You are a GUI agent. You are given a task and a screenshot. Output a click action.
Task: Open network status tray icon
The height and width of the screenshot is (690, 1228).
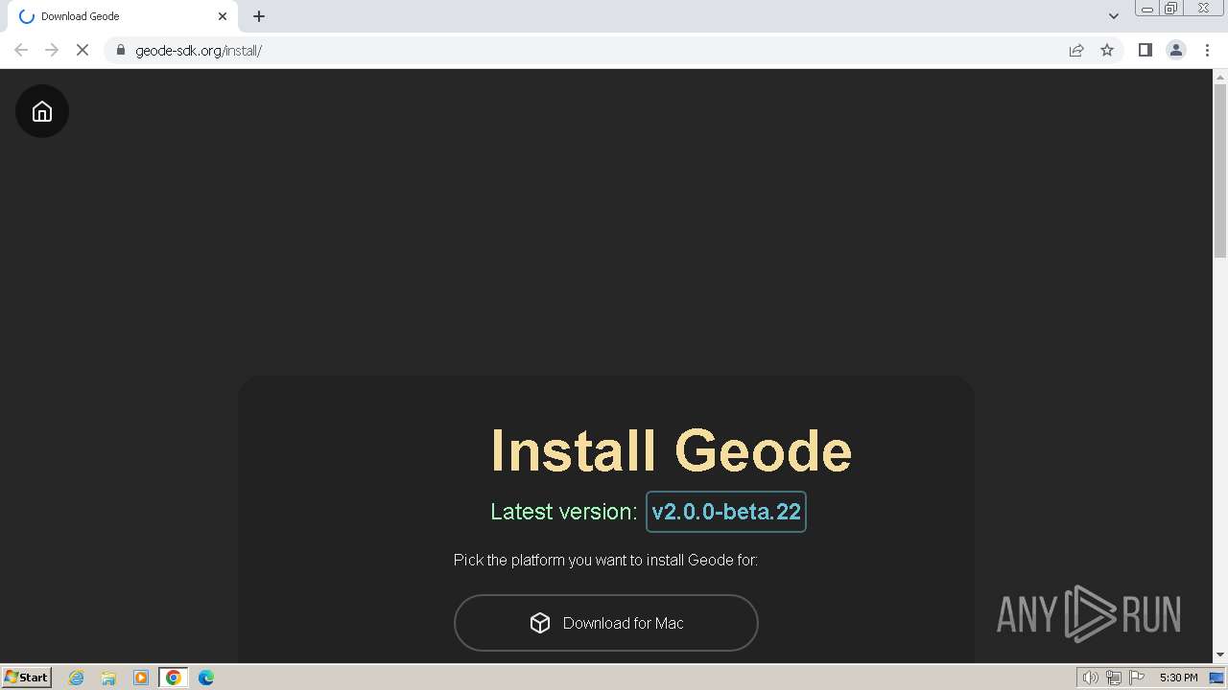point(1114,678)
